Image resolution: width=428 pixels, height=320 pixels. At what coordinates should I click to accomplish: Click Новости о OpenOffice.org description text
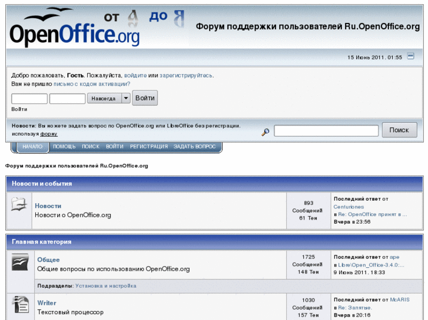pos(73,215)
